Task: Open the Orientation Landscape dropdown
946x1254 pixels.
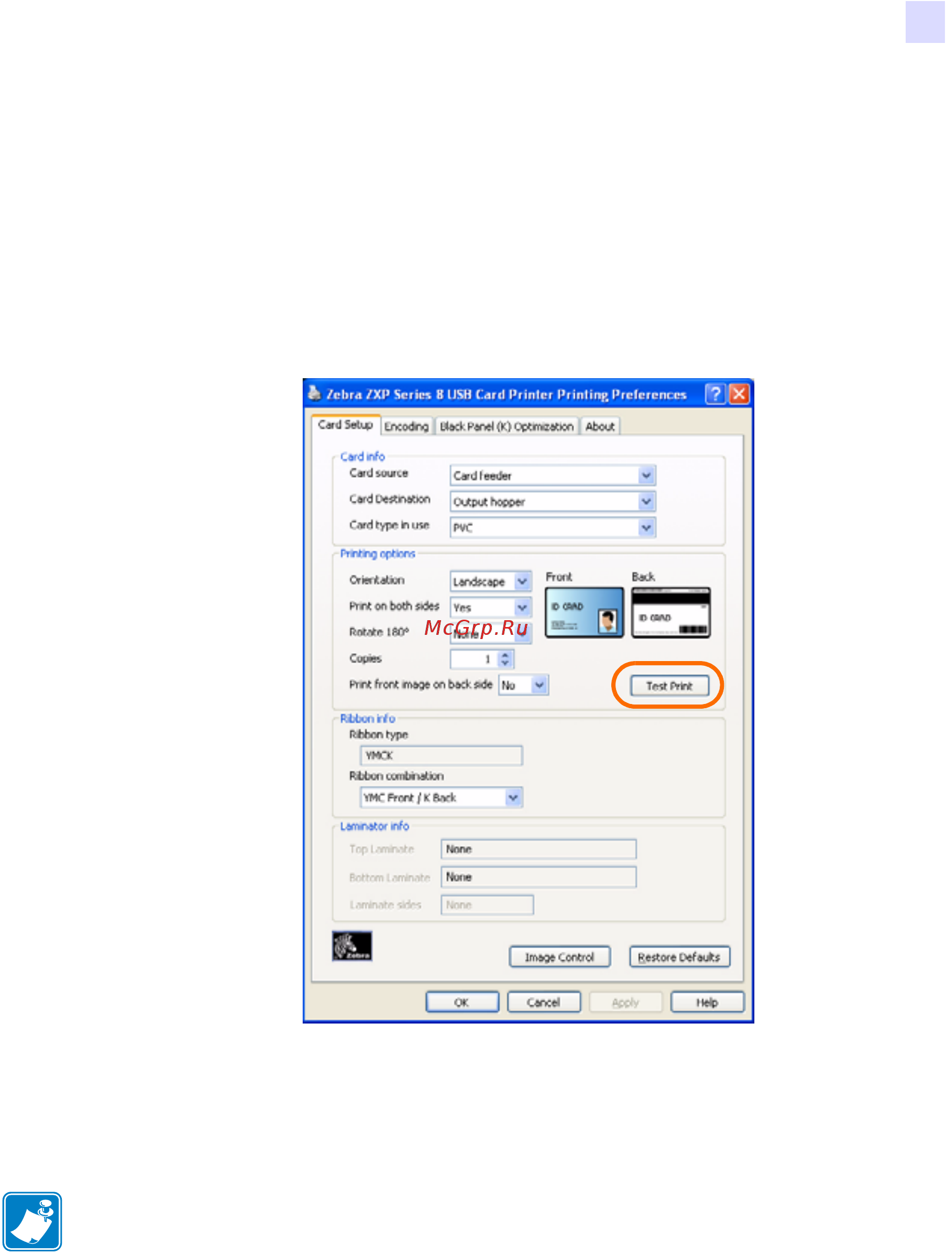Action: coord(522,581)
